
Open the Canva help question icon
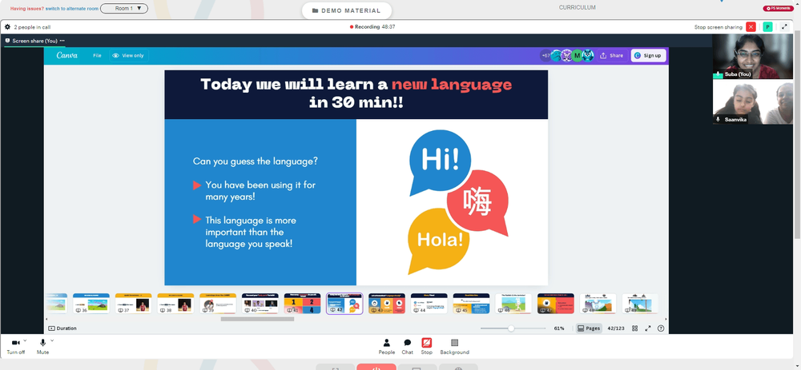pyautogui.click(x=661, y=328)
